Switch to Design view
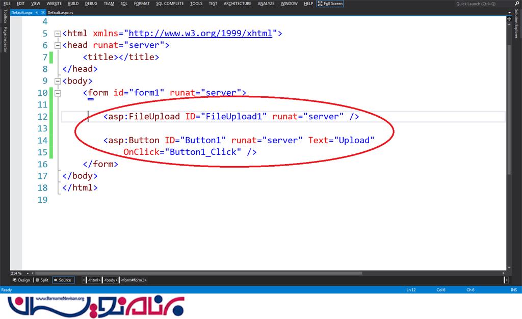 tap(21, 280)
